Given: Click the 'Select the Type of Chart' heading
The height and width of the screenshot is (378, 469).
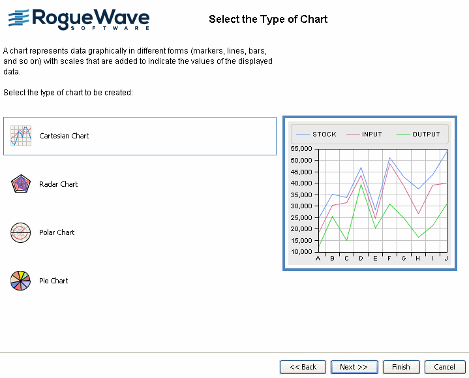Looking at the screenshot, I should pyautogui.click(x=268, y=19).
